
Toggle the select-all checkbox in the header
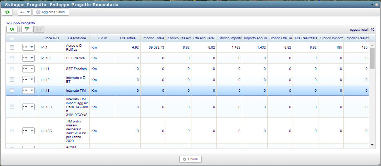coord(12,38)
